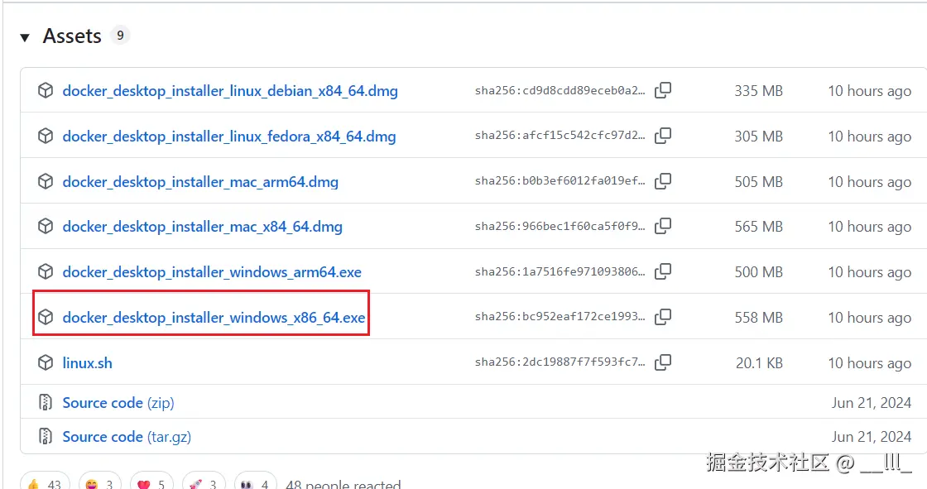927x489 pixels.
Task: Click zip file icon beside Source code (tar.gz)
Action: pos(45,436)
